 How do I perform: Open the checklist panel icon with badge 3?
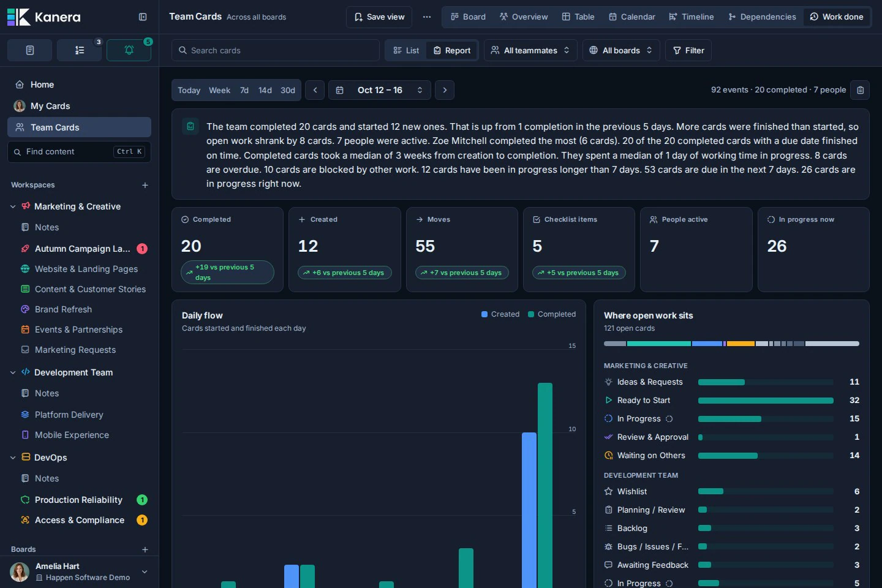(80, 50)
